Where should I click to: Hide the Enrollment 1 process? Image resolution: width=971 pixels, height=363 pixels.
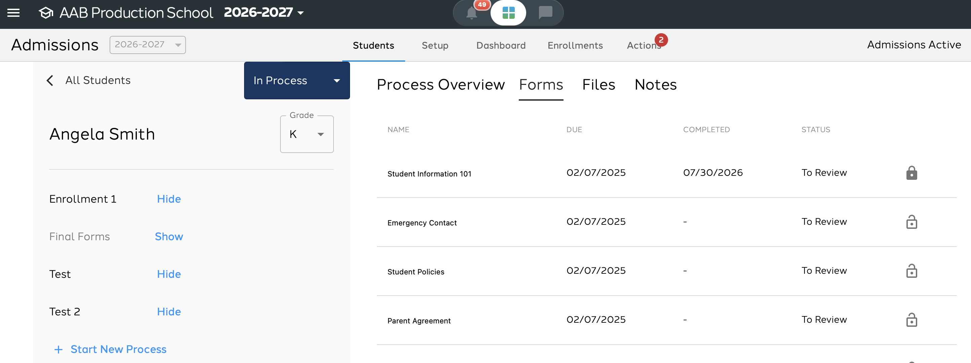click(168, 199)
